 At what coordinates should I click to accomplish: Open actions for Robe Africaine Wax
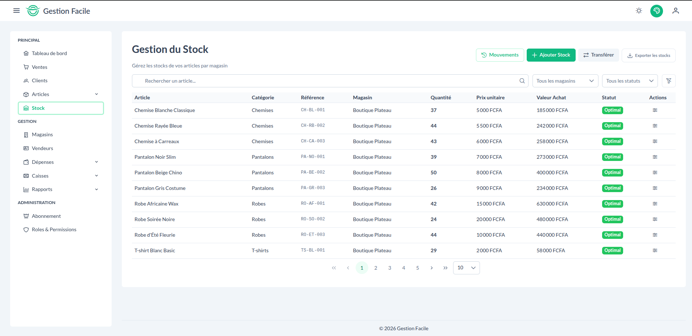(655, 204)
